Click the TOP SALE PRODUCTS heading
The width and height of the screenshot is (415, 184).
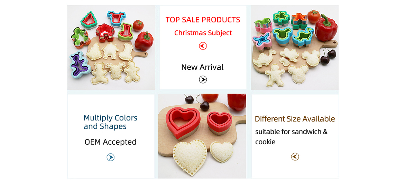point(203,20)
